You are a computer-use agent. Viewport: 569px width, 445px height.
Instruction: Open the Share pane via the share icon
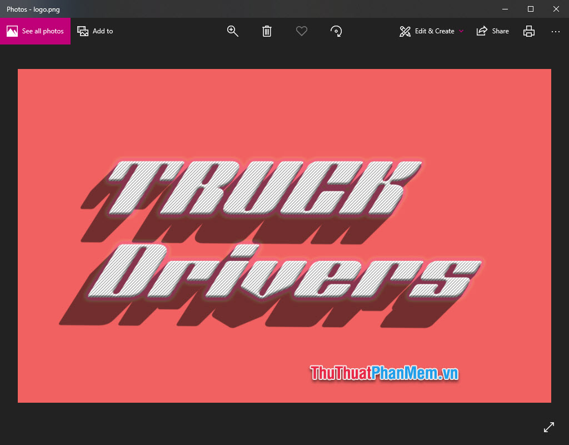click(x=481, y=31)
